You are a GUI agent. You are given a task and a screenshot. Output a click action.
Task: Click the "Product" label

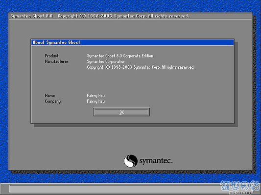pyautogui.click(x=51, y=56)
